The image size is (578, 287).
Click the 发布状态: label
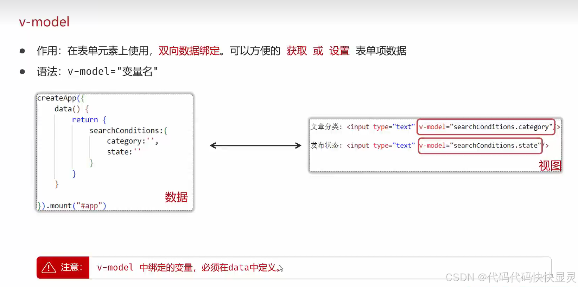click(x=326, y=145)
